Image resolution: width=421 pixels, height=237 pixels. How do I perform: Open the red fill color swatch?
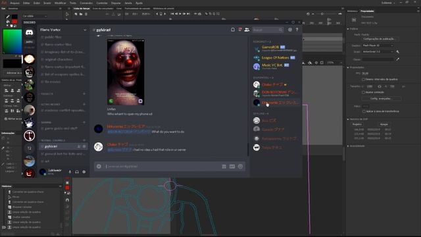(x=14, y=21)
